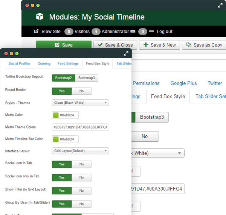Open Styles - Themes dropdown in front window

81,103
